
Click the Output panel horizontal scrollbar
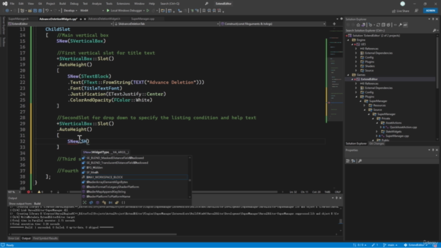click(x=94, y=234)
